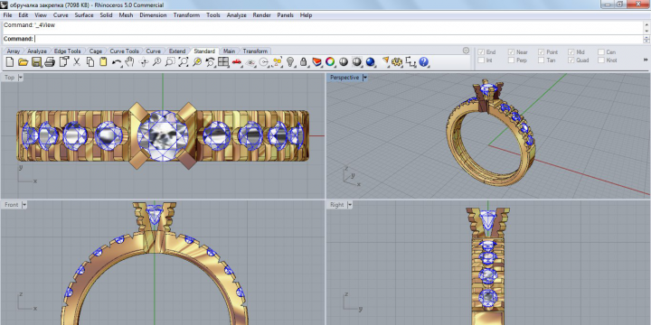Open the Help question mark icon

[423, 62]
